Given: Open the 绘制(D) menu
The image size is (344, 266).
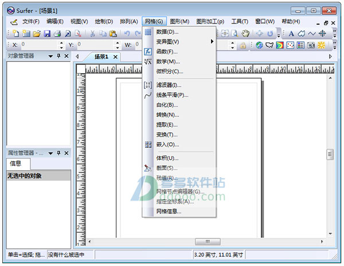Looking at the screenshot, I should tap(104, 22).
